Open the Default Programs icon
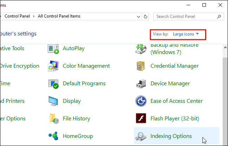The height and width of the screenshot is (146, 228). [53, 84]
